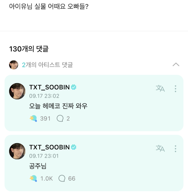Viewport: 188px width, 195px height.
Task: Click TXT_SOOBIN username on 23:01 comment
Action: 49,147
